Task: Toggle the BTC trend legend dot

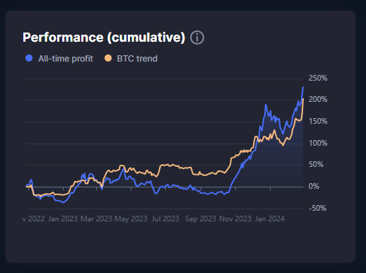Action: [108, 58]
